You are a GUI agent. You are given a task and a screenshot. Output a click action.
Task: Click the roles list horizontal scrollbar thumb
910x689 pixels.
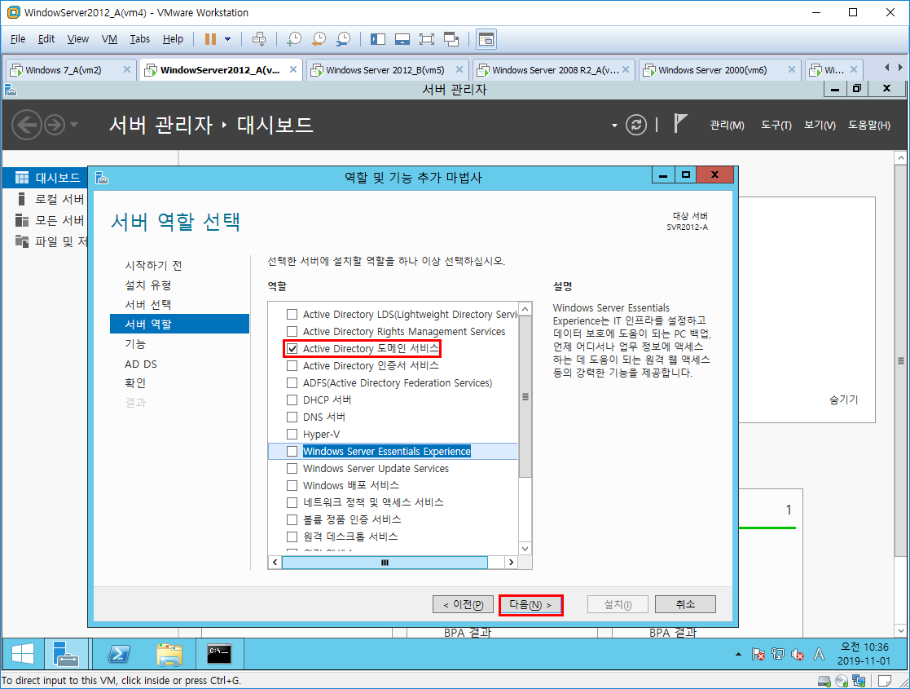385,563
